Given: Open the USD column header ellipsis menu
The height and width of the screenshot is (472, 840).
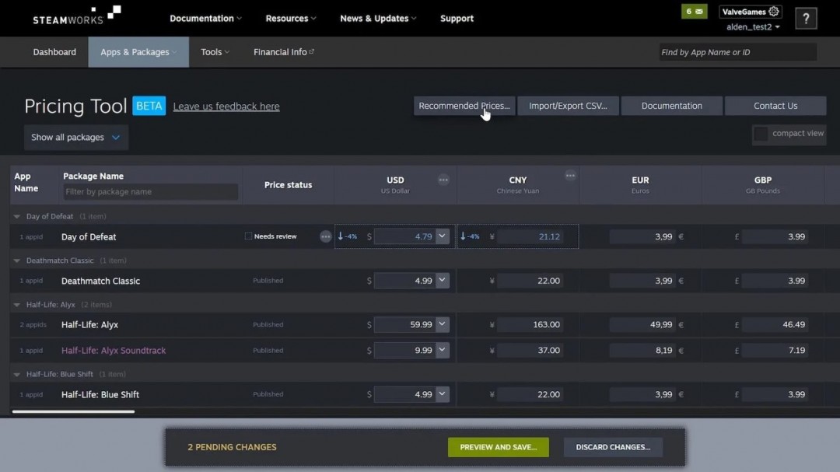Looking at the screenshot, I should click(443, 179).
